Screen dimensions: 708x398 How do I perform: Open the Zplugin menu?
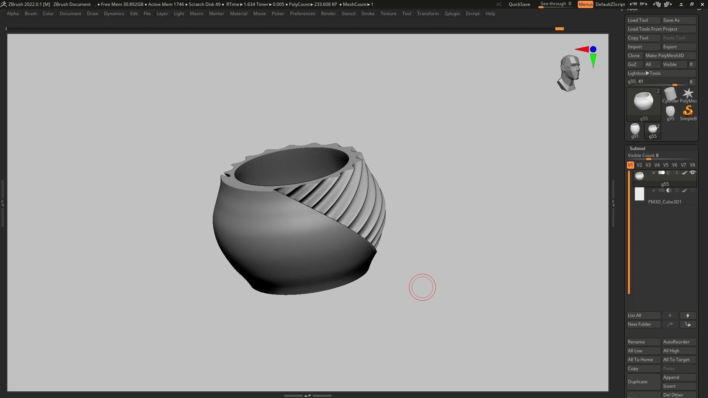(x=452, y=14)
